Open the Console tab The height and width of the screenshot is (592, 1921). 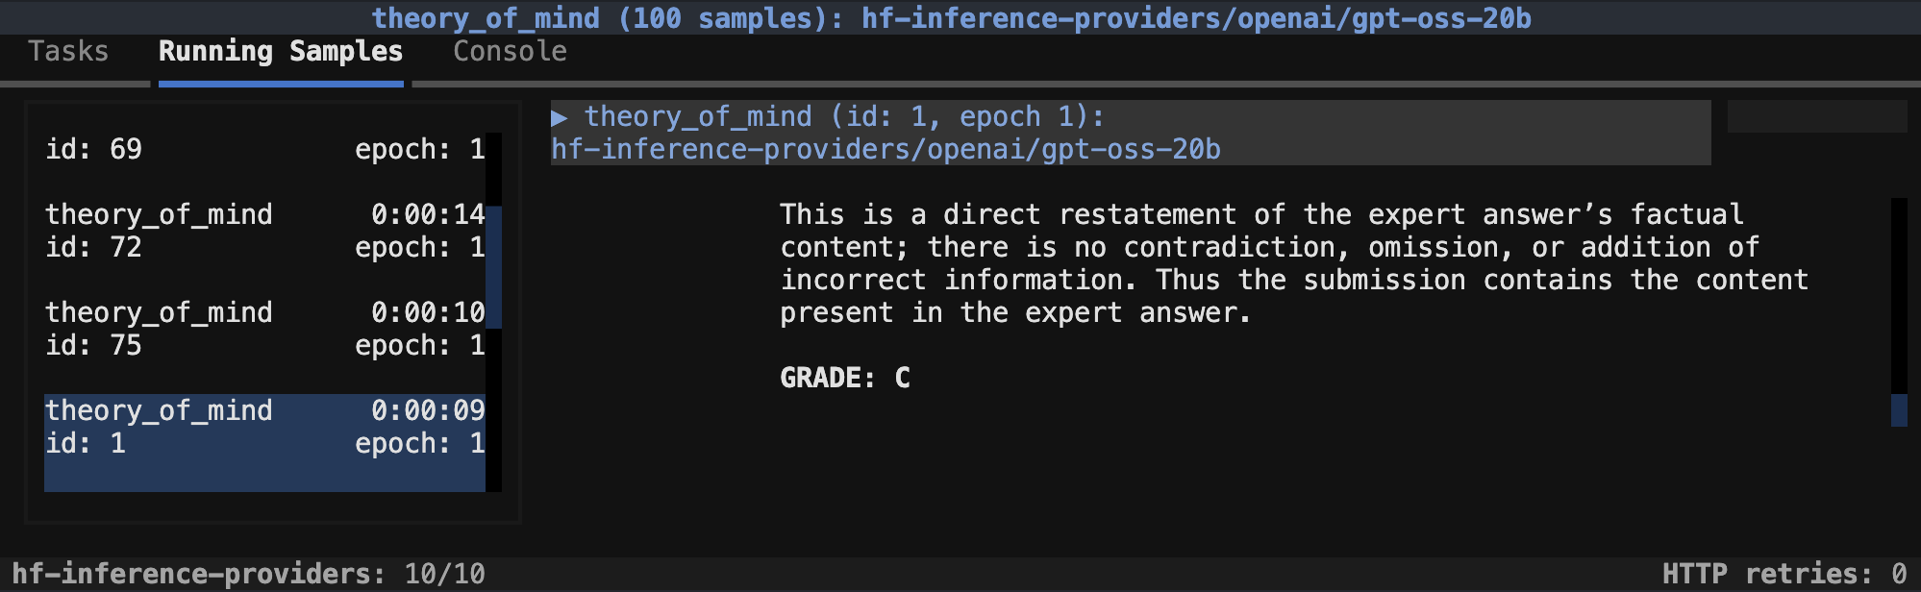[x=509, y=52]
